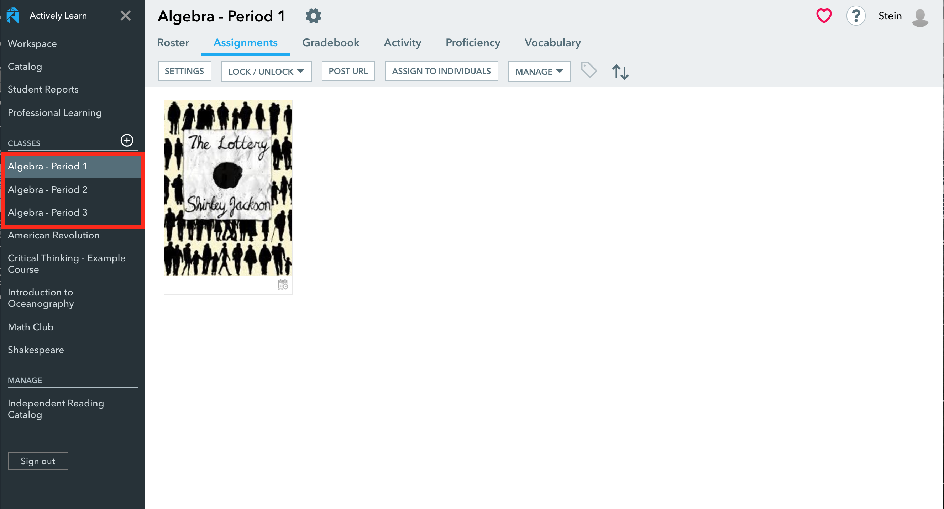Click the POST URL button
The image size is (944, 509).
[x=348, y=71]
